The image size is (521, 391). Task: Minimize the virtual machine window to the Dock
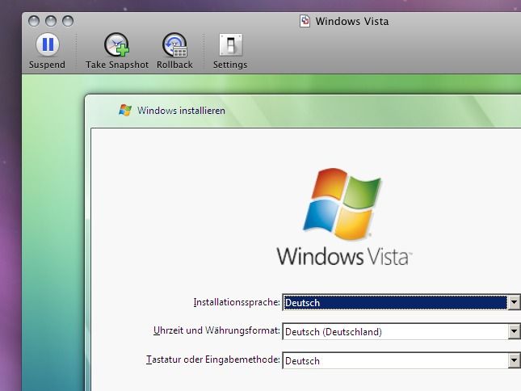51,21
